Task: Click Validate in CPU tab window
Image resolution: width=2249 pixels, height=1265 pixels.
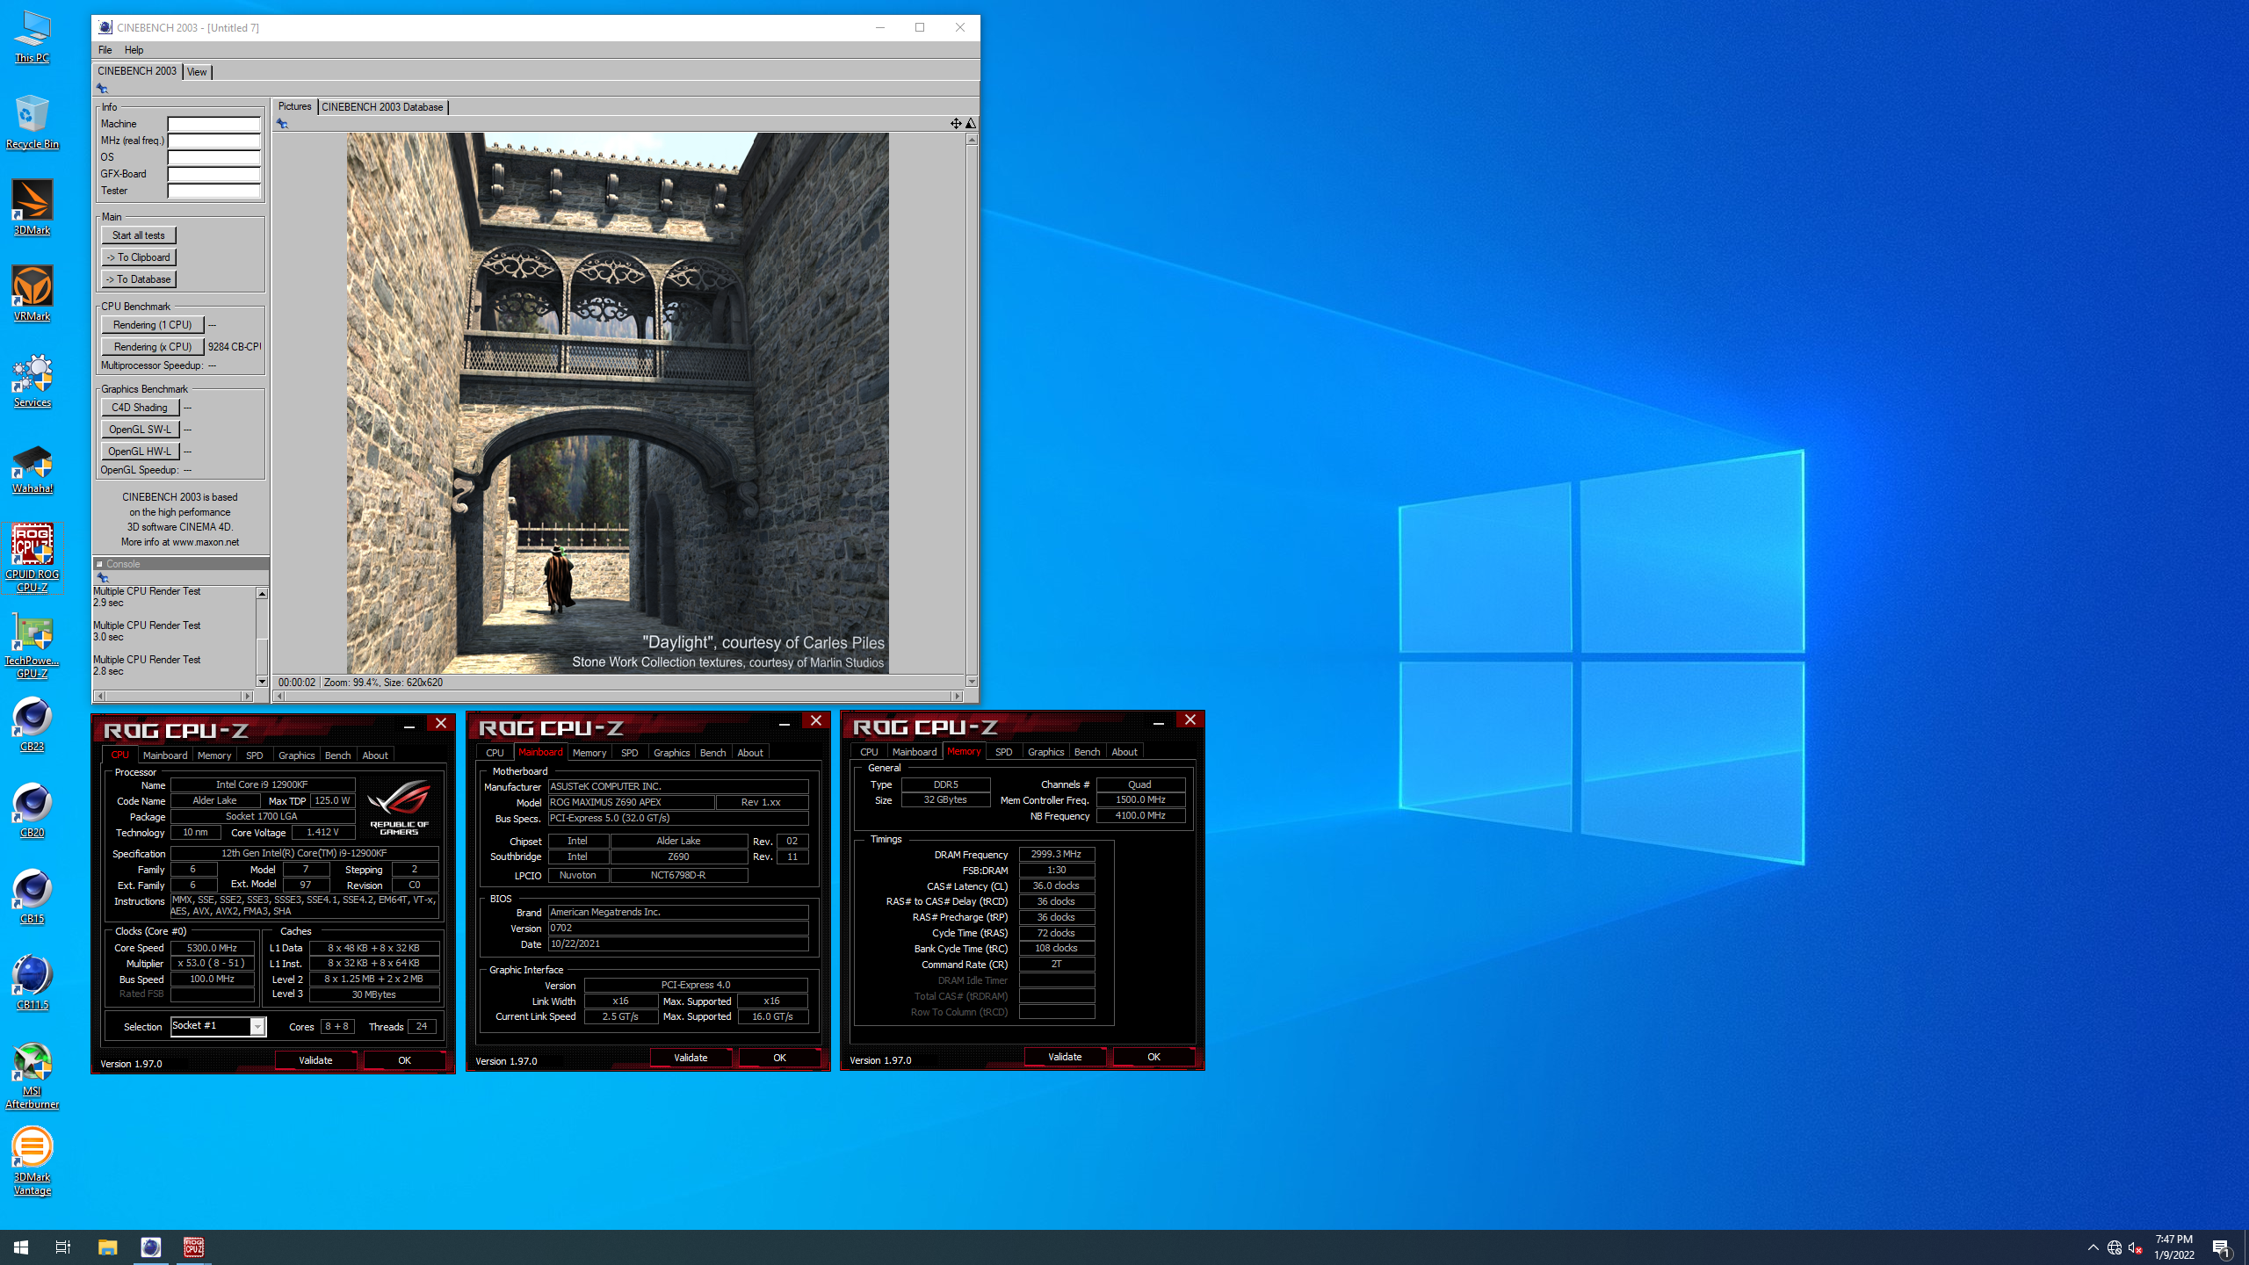Action: coord(315,1060)
